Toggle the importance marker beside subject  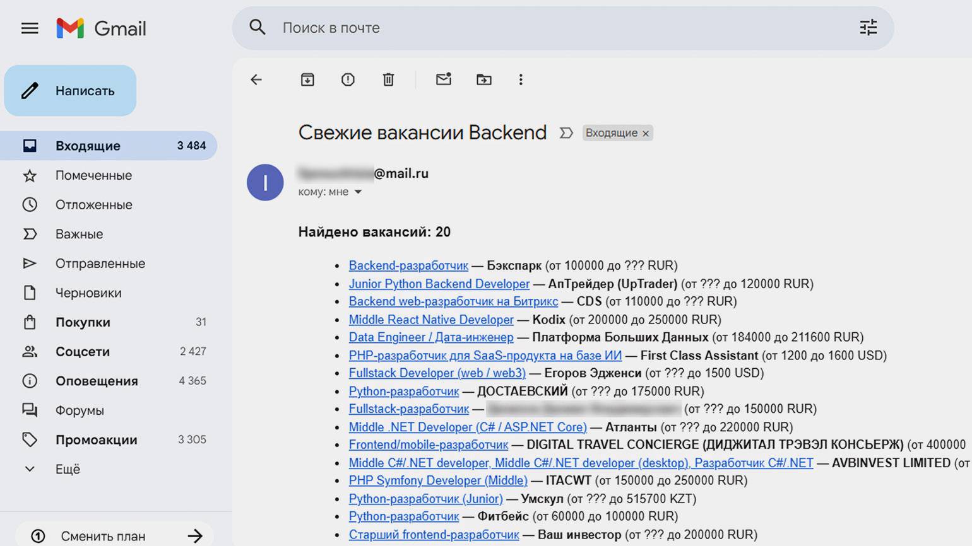pyautogui.click(x=566, y=133)
